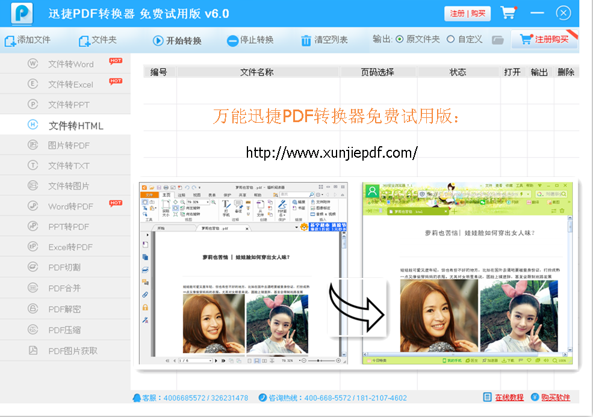
Task: Start conversion with 开始转换 play icon
Action: coord(158,40)
